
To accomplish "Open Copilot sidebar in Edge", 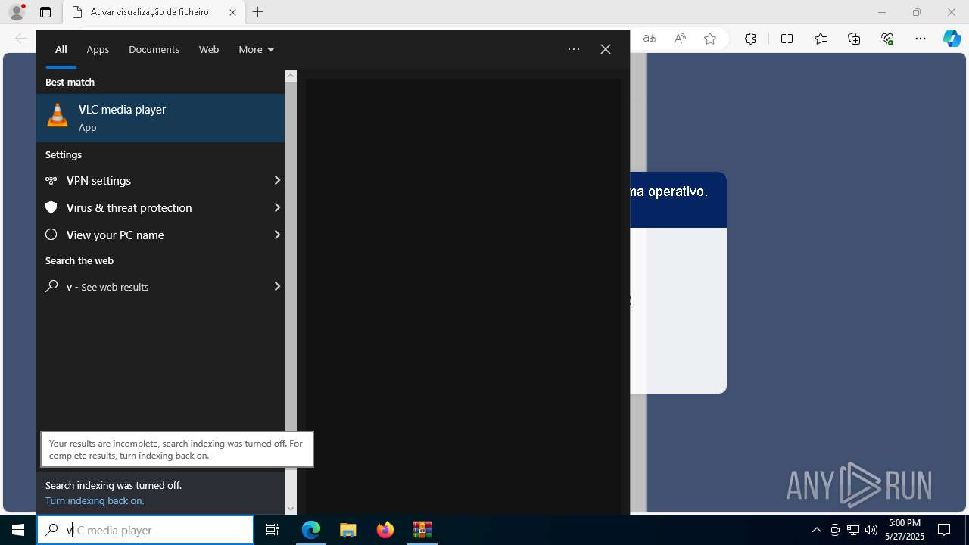I will point(952,39).
